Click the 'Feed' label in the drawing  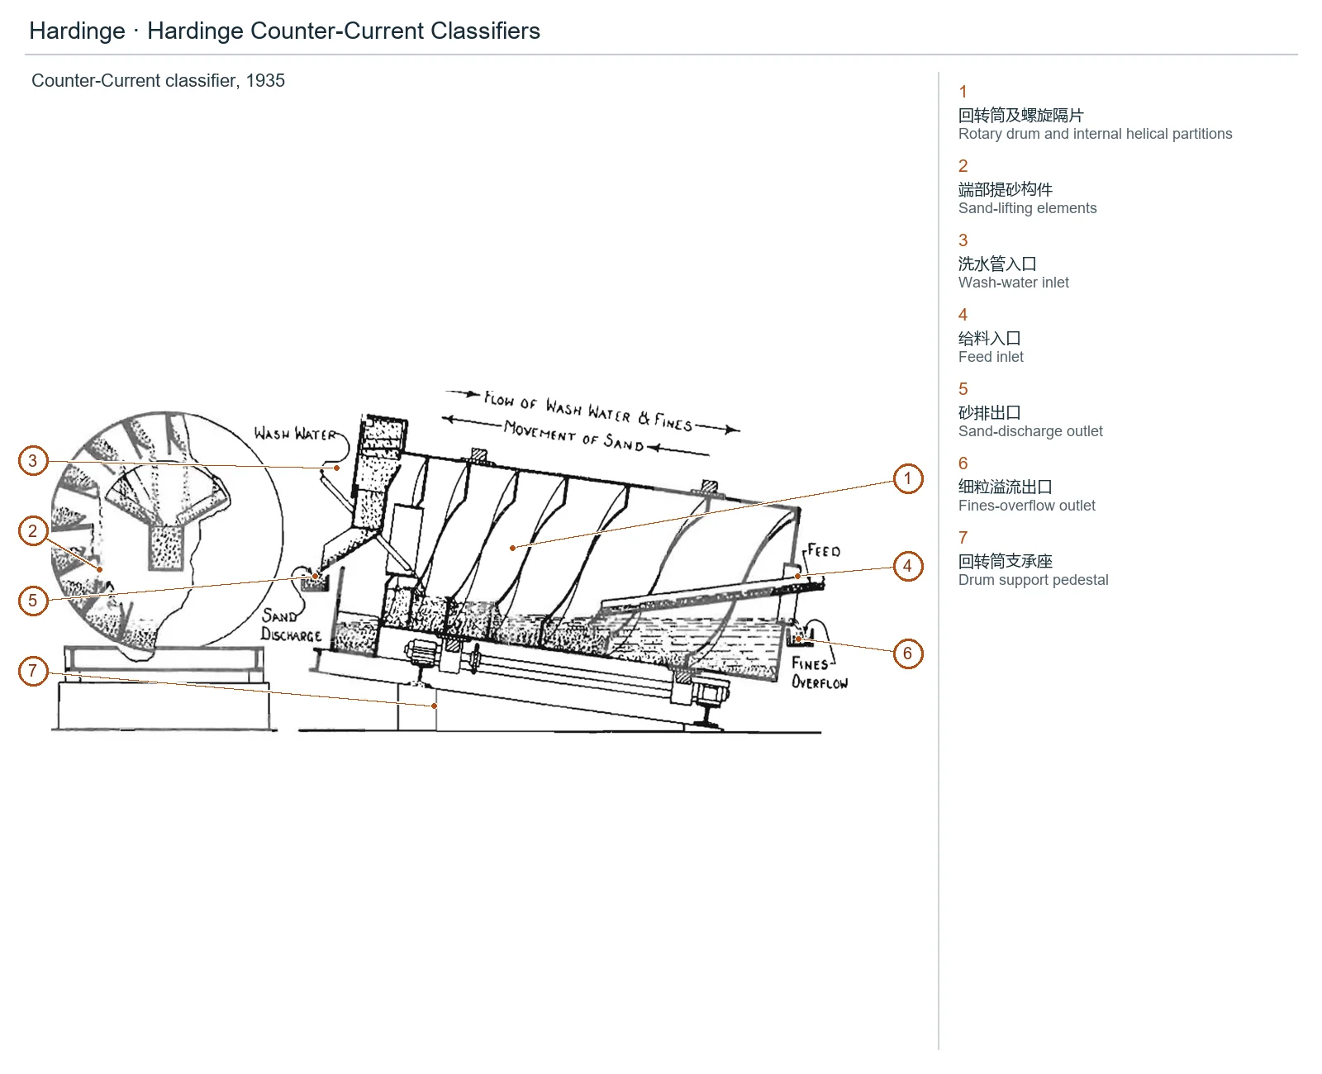[x=824, y=551]
